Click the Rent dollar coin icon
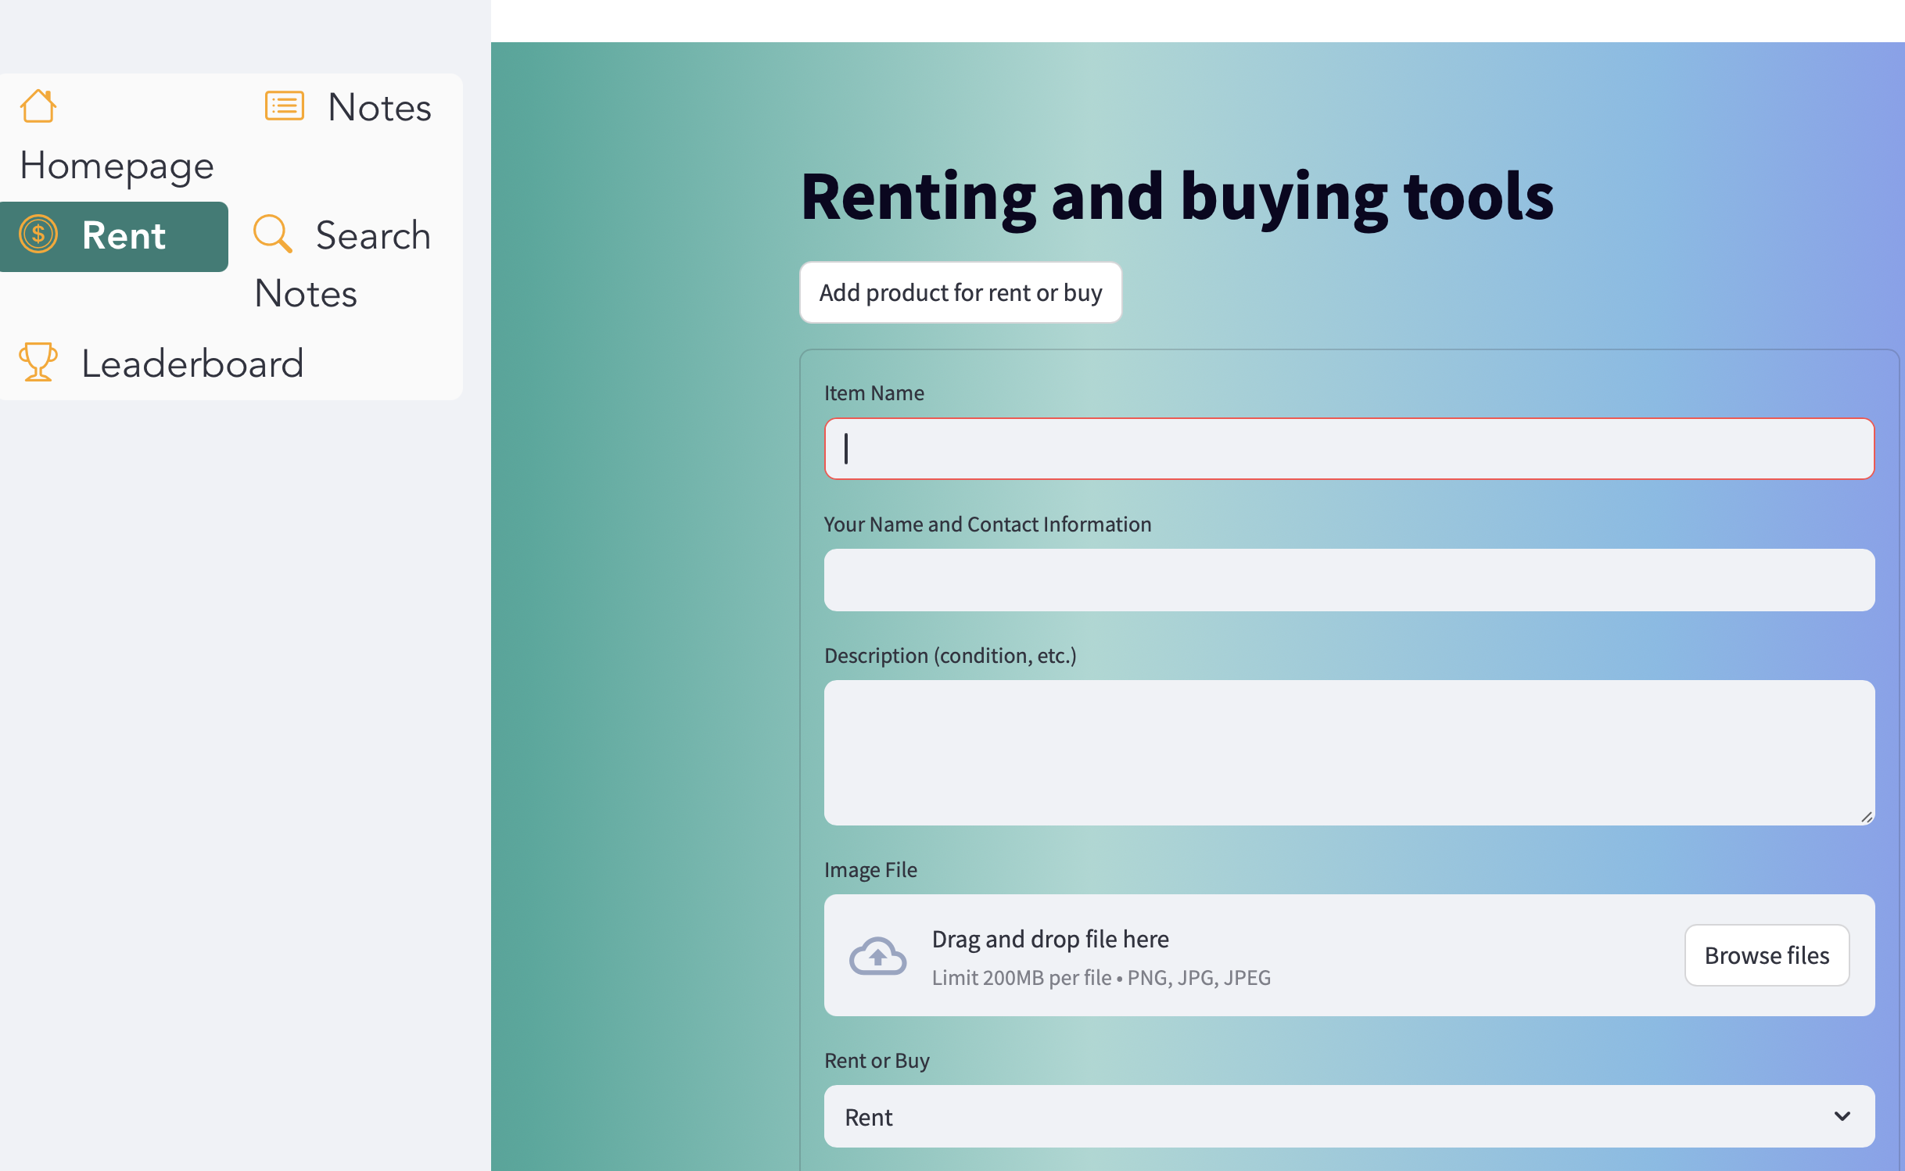1905x1171 pixels. pos(38,235)
